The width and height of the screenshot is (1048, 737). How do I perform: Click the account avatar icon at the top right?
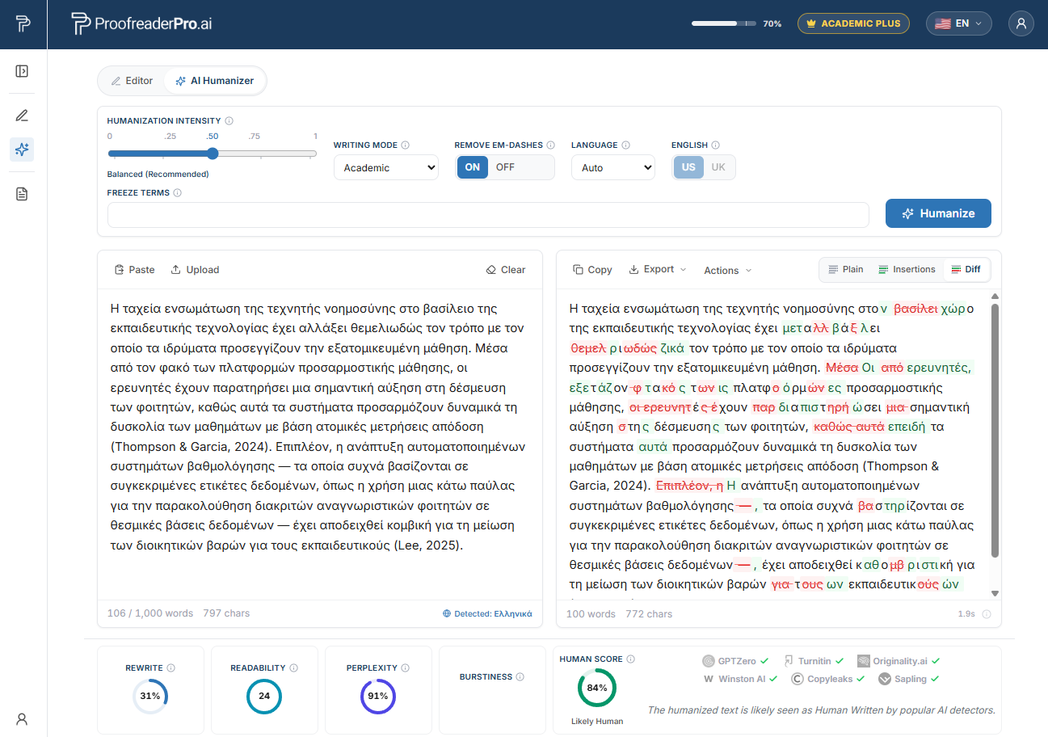[1021, 23]
